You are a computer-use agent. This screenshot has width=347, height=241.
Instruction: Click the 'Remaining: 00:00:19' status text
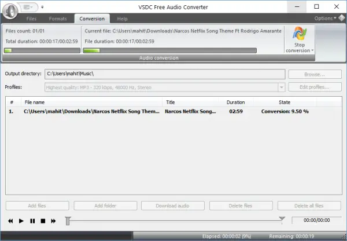(x=291, y=236)
